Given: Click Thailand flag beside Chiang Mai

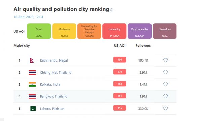Looking at the screenshot, I should (32, 72).
